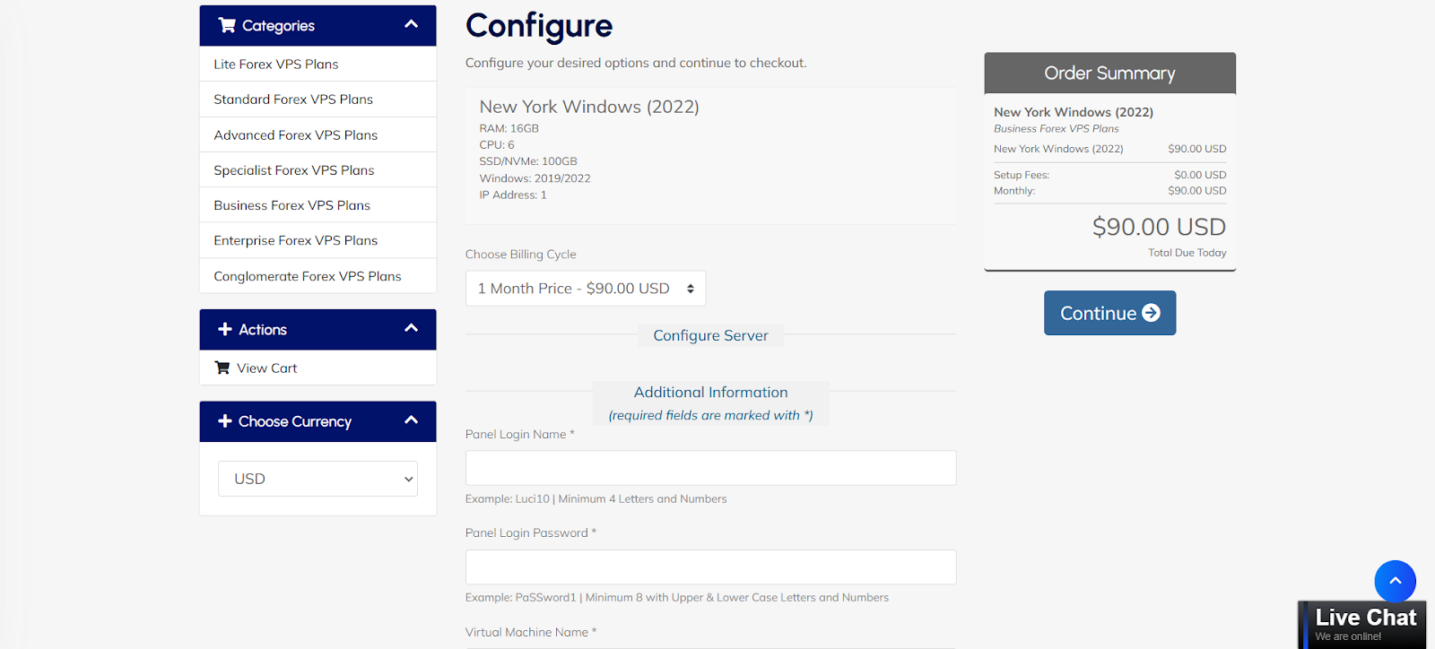The width and height of the screenshot is (1435, 649).
Task: Click the plus icon in Choose Currency header
Action: 225,420
